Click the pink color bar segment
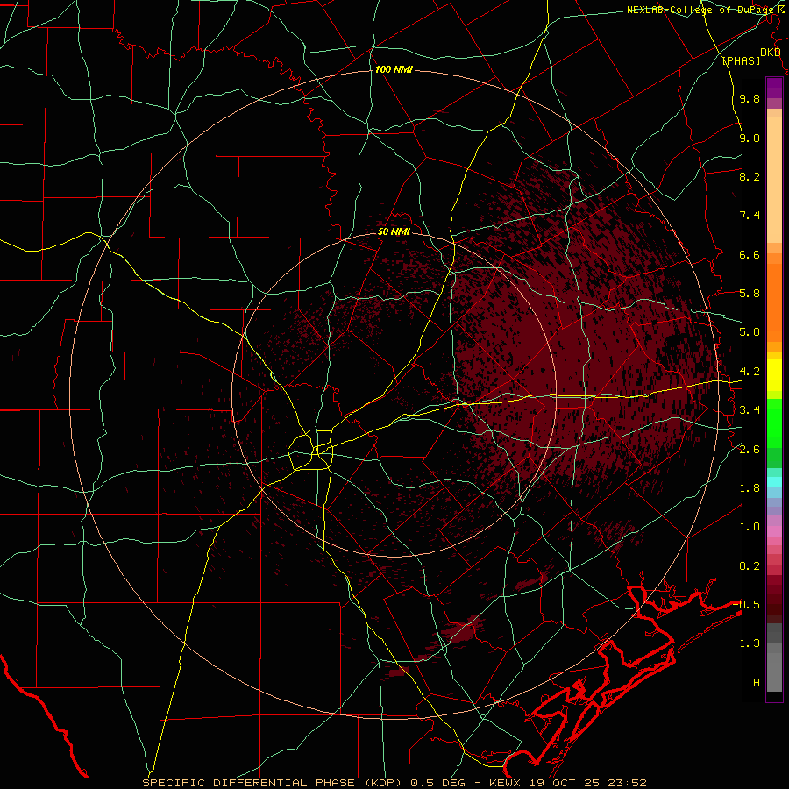 point(774,531)
